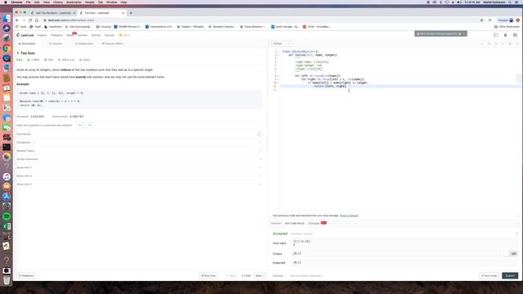
Task: Open the Problems list button at bottom left
Action: point(26,276)
